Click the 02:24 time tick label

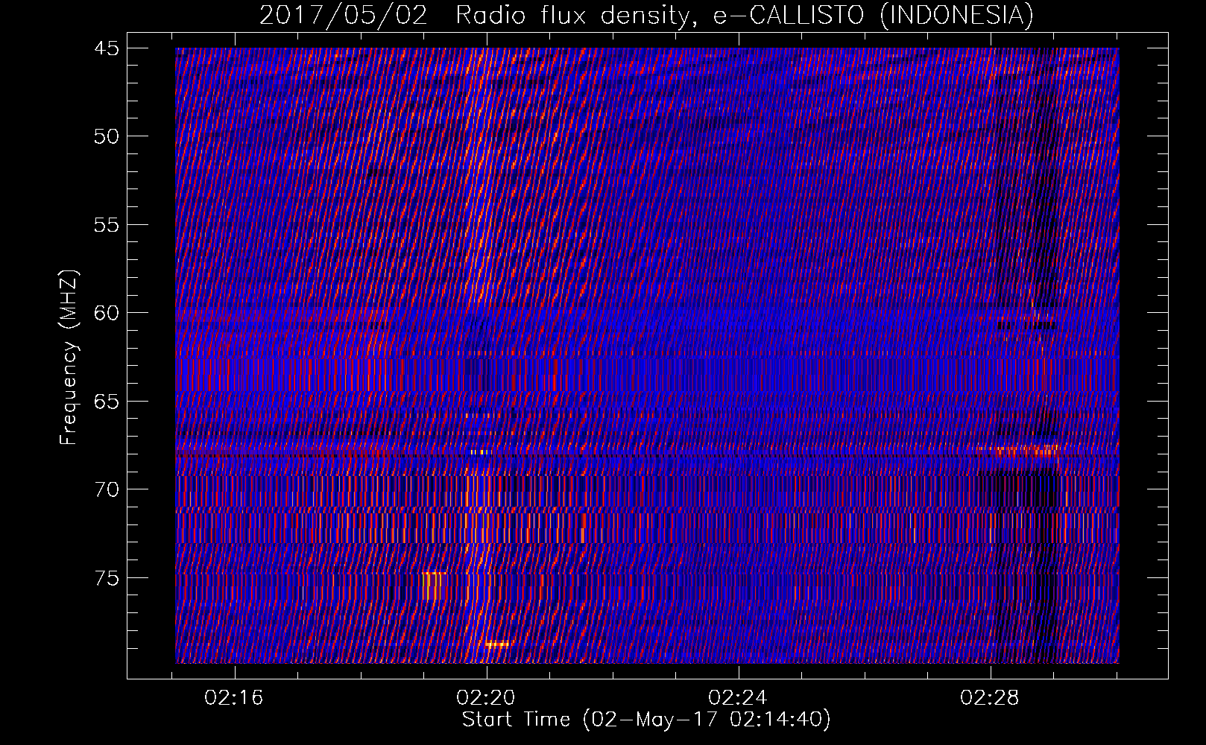(x=738, y=698)
